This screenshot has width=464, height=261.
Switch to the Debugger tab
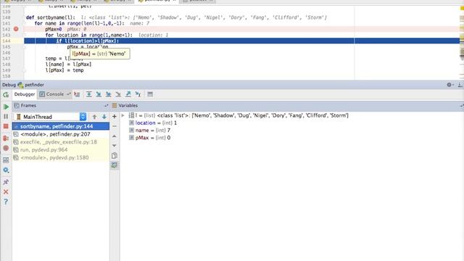tap(25, 94)
